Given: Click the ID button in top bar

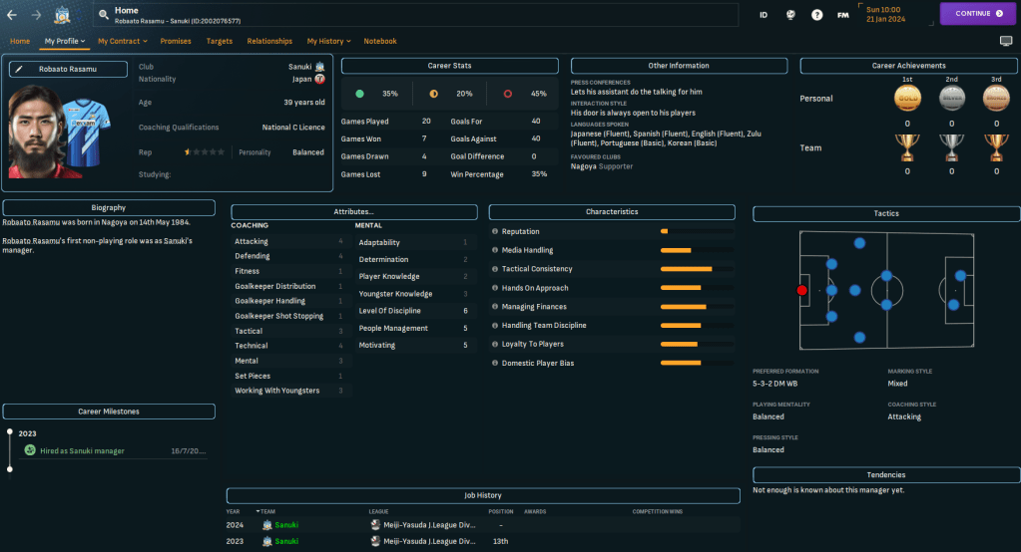Looking at the screenshot, I should (x=764, y=15).
